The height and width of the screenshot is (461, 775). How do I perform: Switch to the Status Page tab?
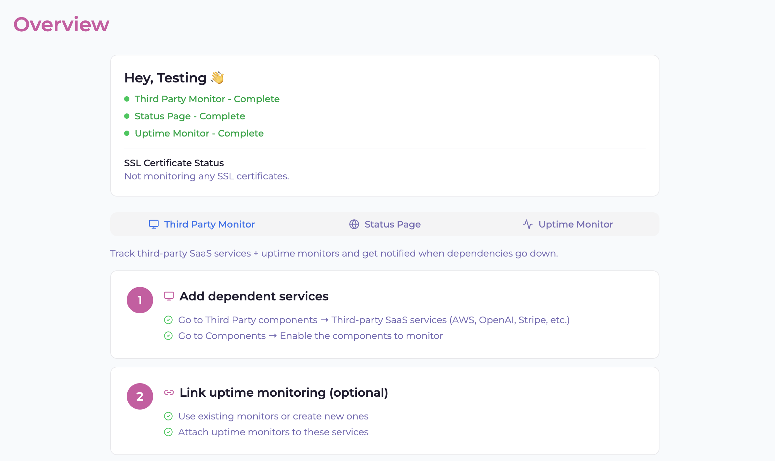point(385,224)
